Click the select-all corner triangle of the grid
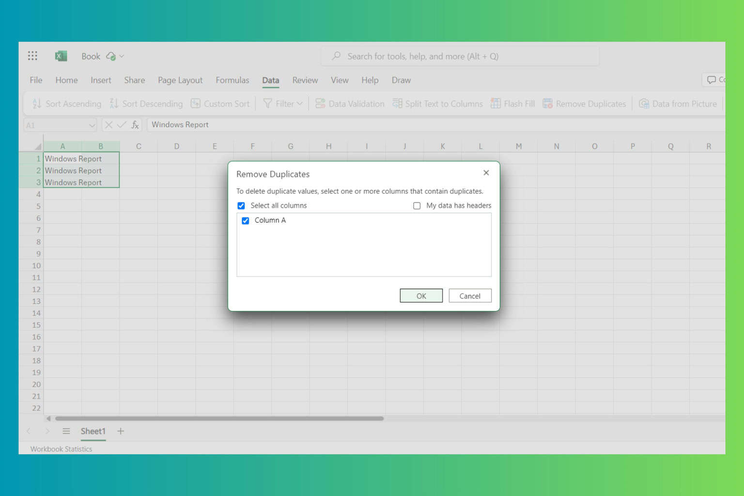The height and width of the screenshot is (496, 744). click(x=37, y=146)
